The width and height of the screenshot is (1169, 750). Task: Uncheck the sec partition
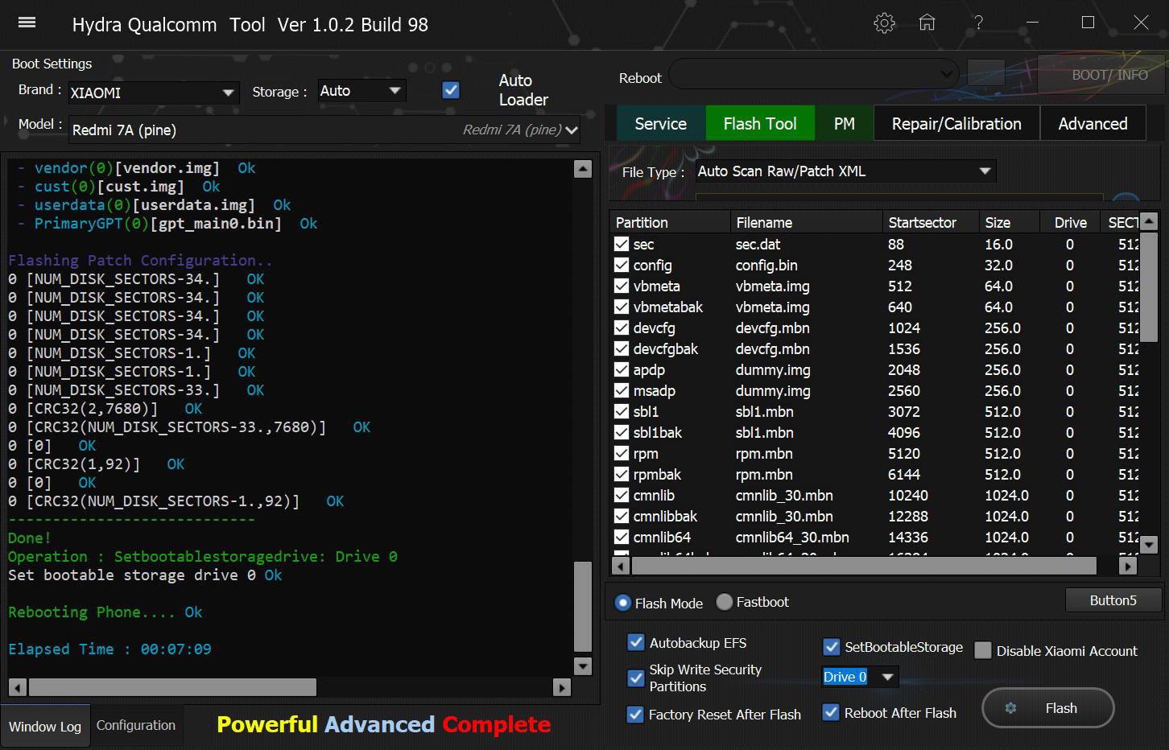622,244
